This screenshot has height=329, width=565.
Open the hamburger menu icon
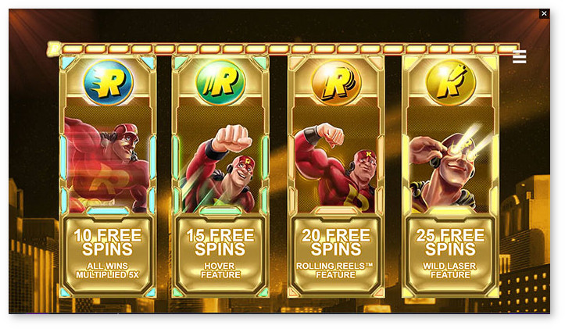[x=519, y=57]
